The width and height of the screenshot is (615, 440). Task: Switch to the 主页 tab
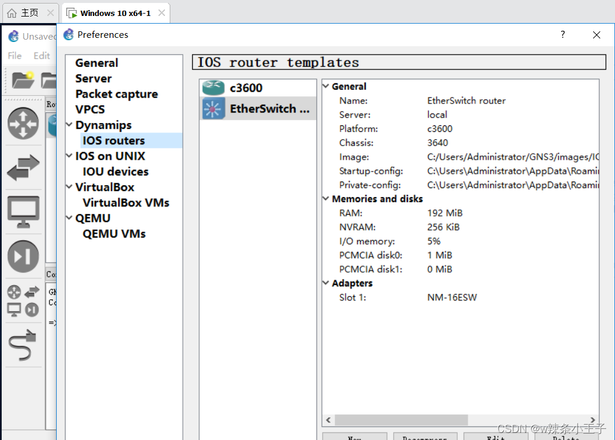(x=30, y=13)
